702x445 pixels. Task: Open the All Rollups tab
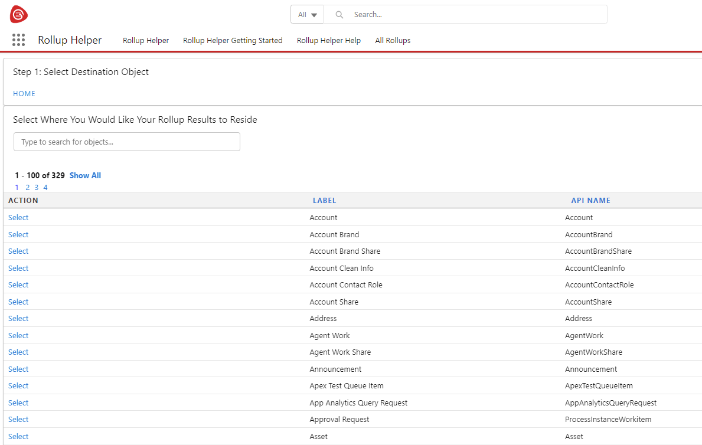point(393,40)
